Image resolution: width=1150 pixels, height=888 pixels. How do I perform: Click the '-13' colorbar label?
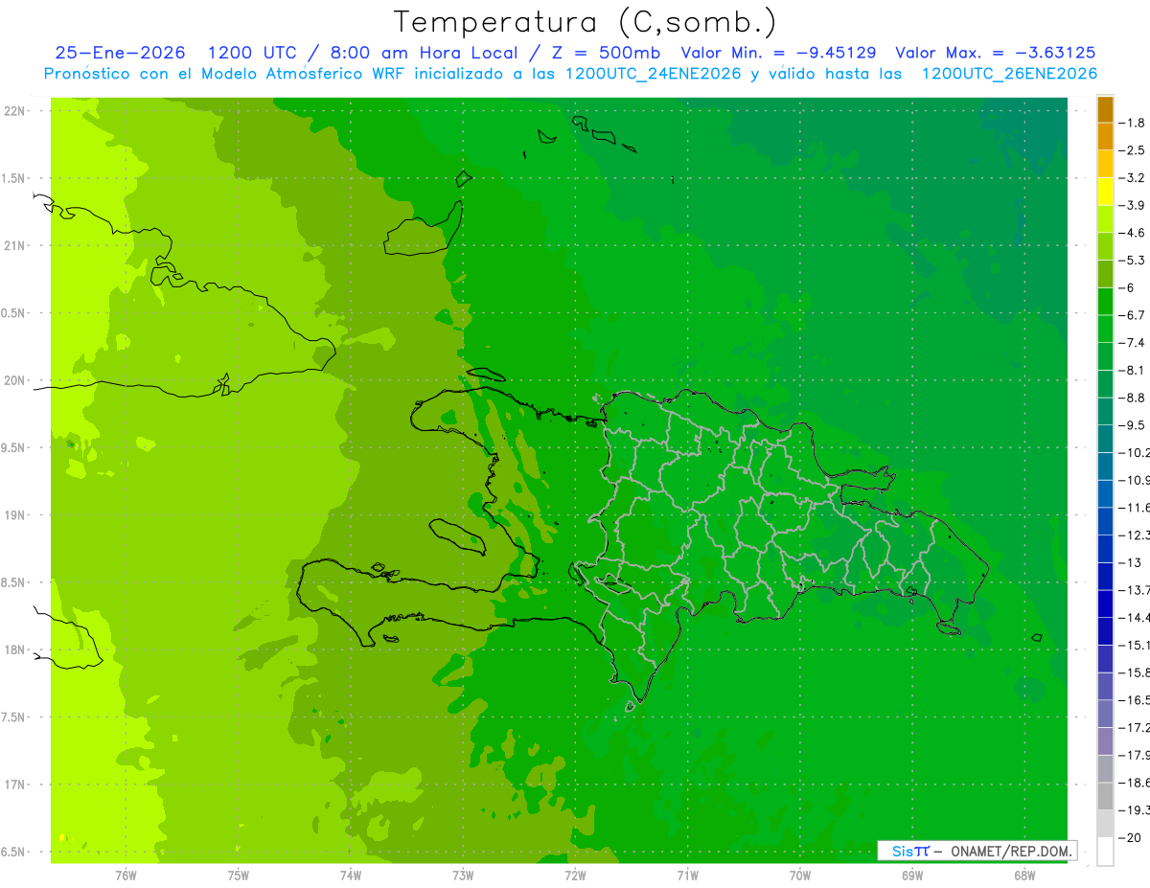[x=1130, y=562]
